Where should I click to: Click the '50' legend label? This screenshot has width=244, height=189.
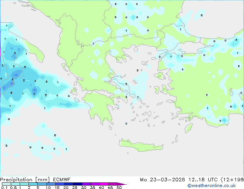119,187
